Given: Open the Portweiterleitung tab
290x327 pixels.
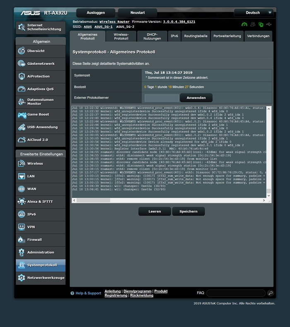Looking at the screenshot, I should tap(227, 36).
